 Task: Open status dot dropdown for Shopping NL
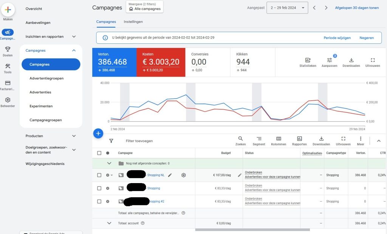click(x=109, y=175)
